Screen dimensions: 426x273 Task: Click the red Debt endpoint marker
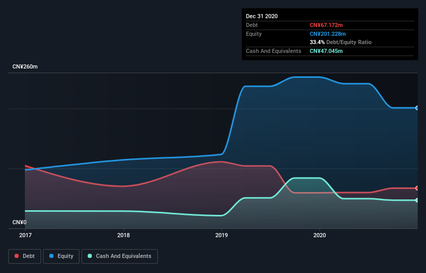coord(417,188)
